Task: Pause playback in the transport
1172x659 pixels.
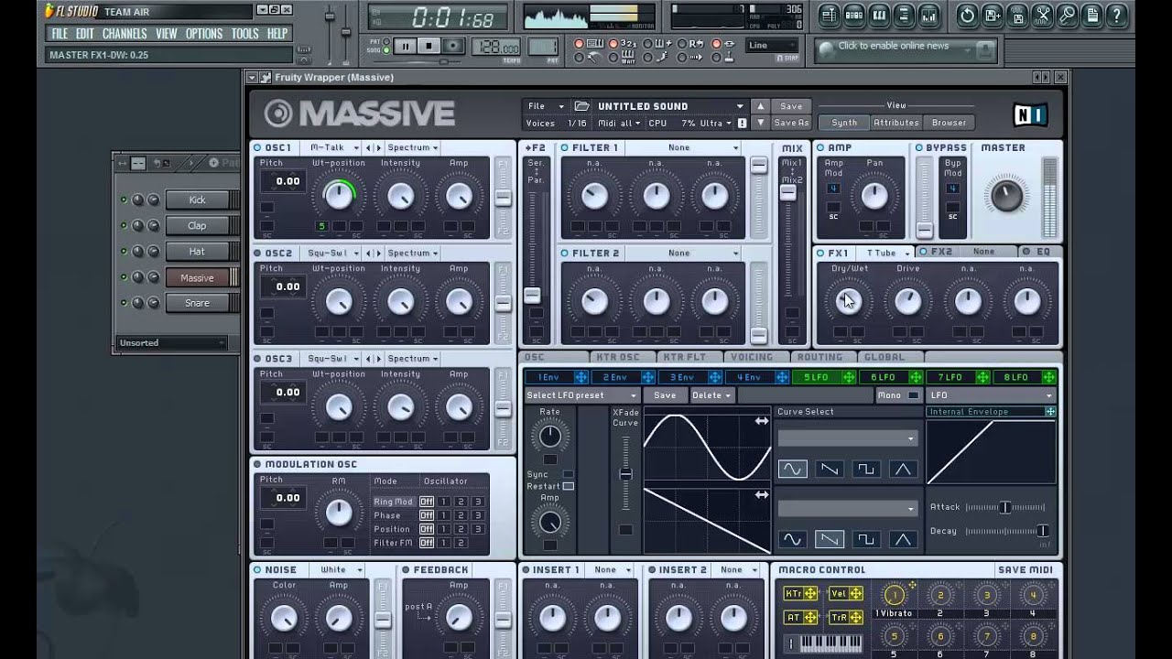Action: click(x=406, y=46)
